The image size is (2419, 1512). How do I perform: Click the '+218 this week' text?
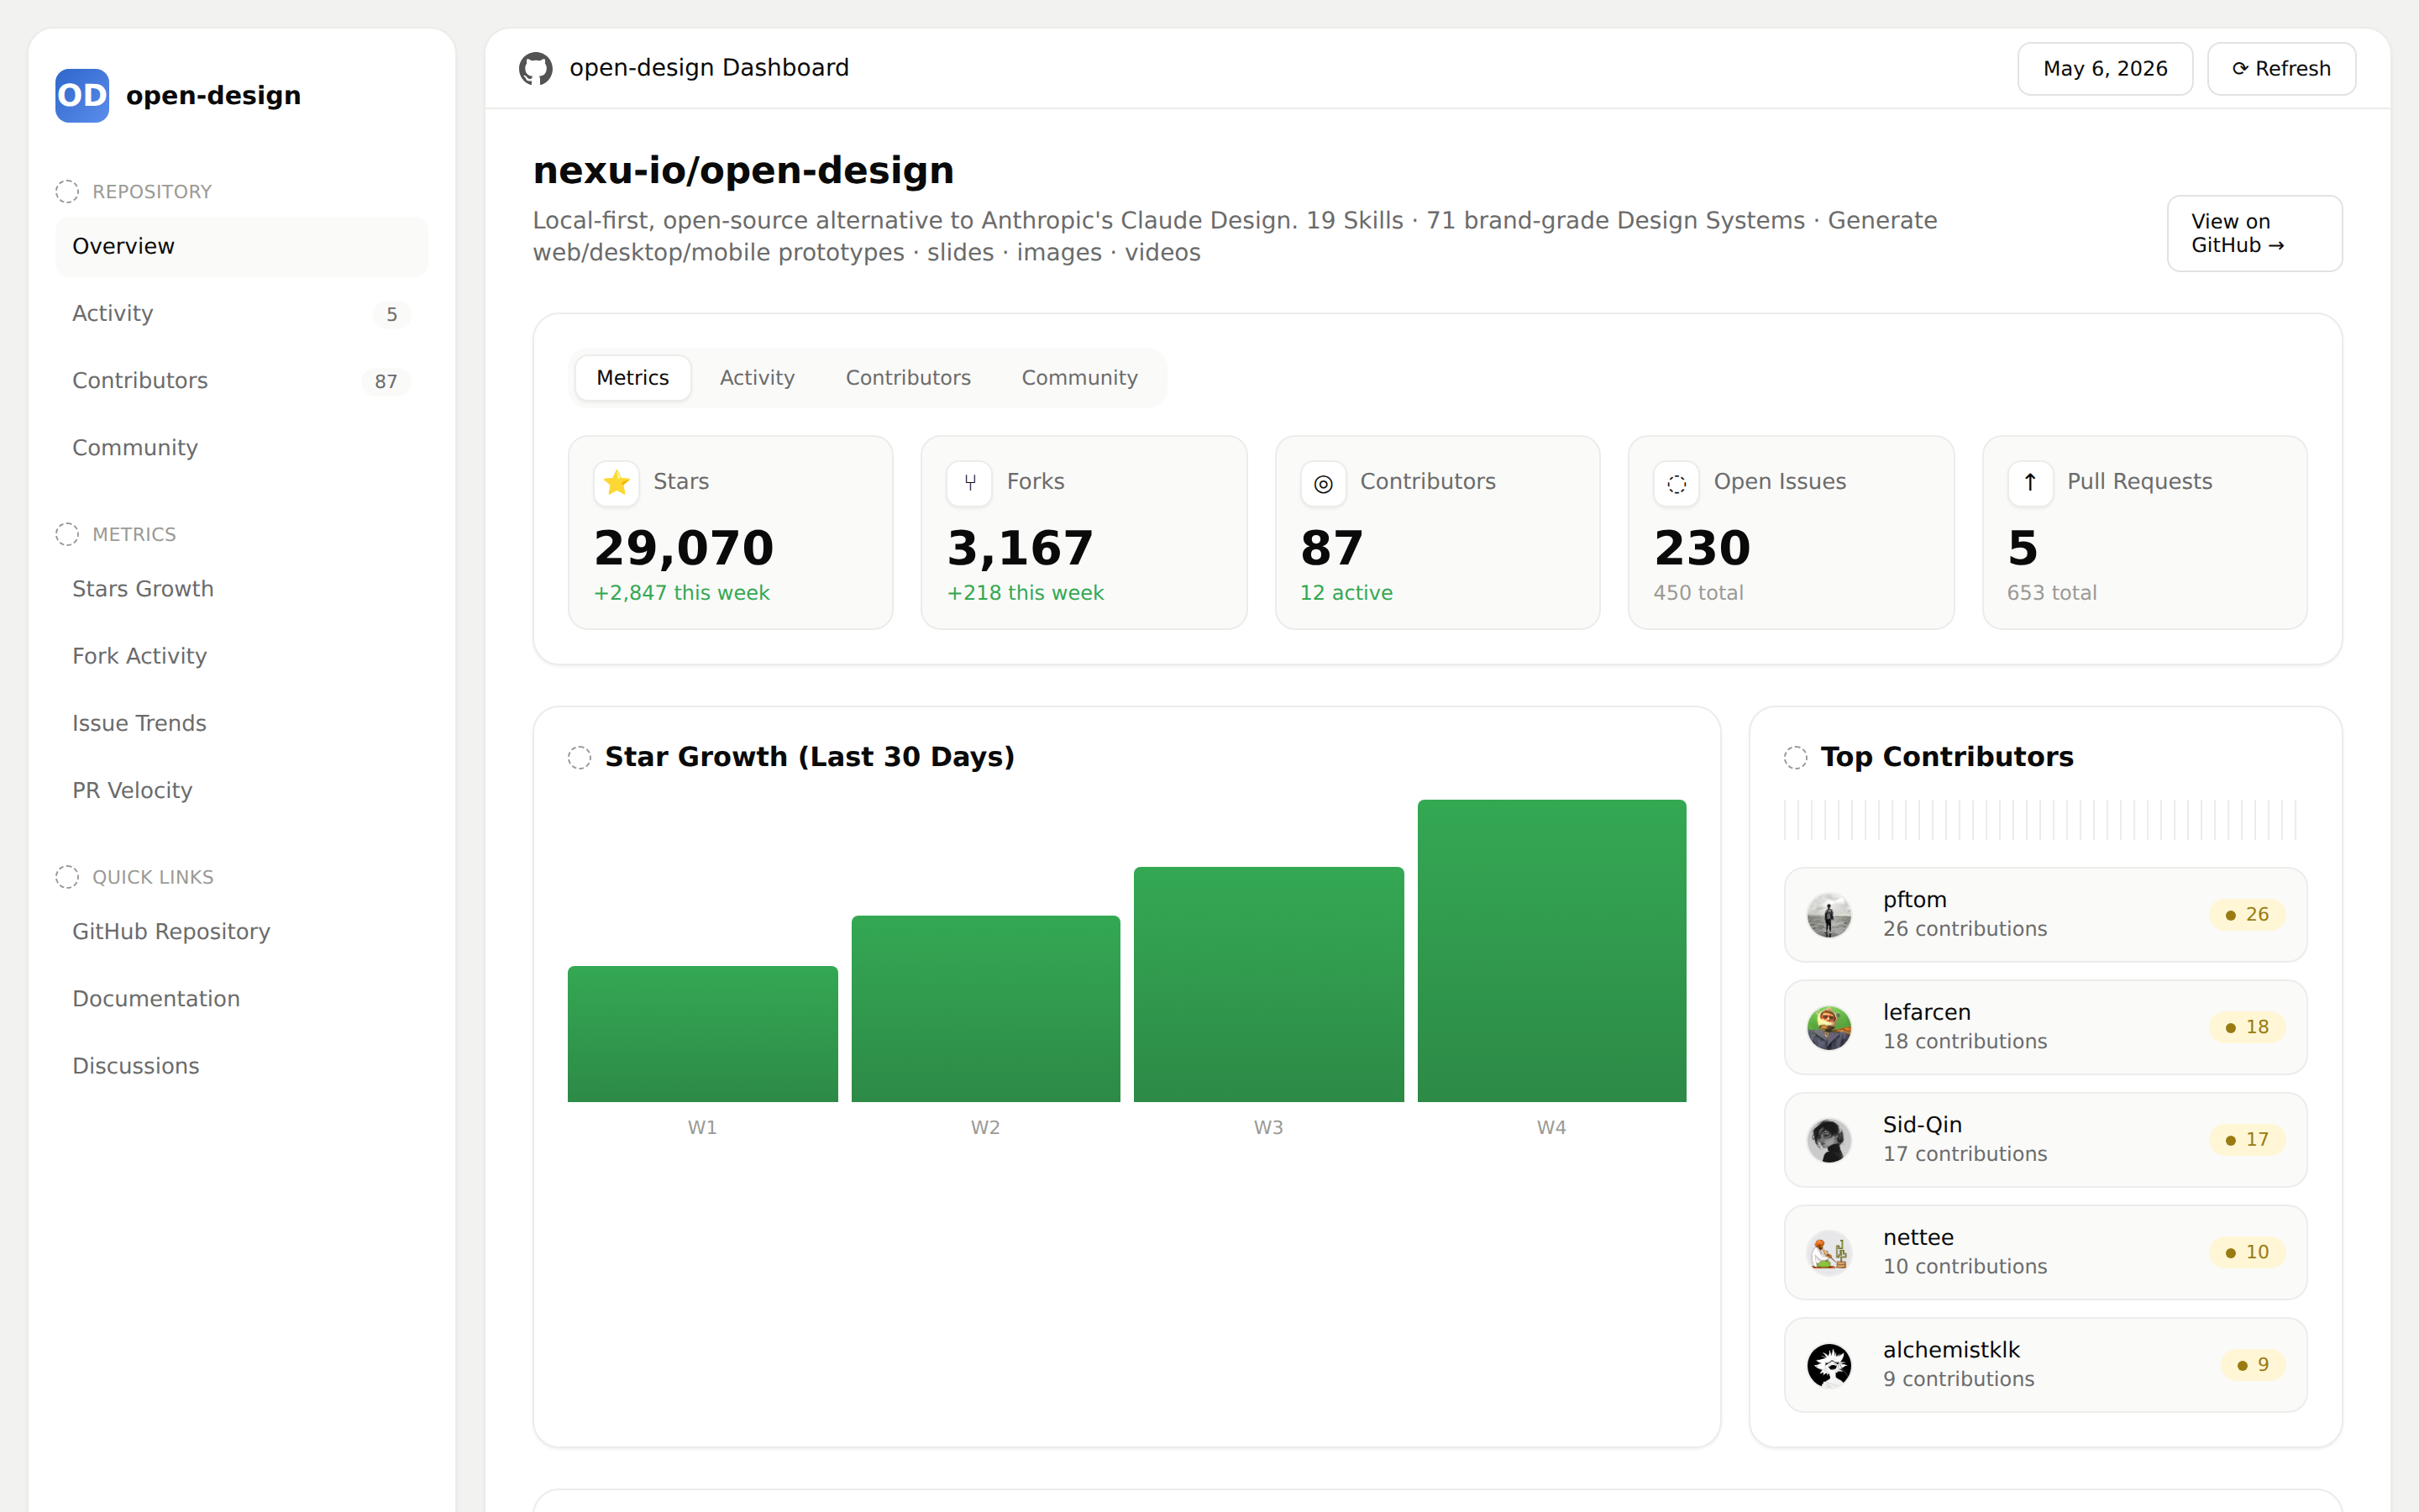[x=1026, y=593]
